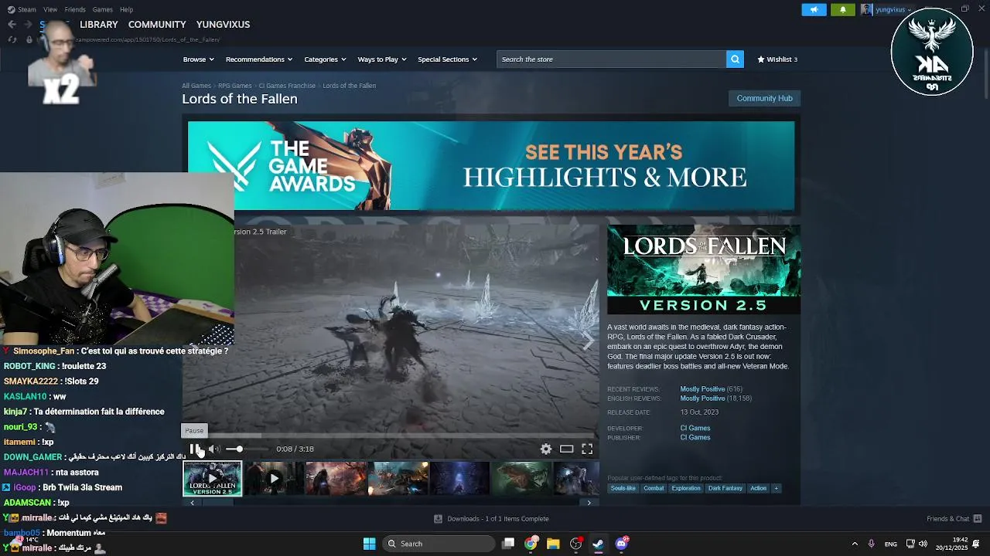Select the Souls-like tag
The image size is (990, 556).
pos(623,488)
